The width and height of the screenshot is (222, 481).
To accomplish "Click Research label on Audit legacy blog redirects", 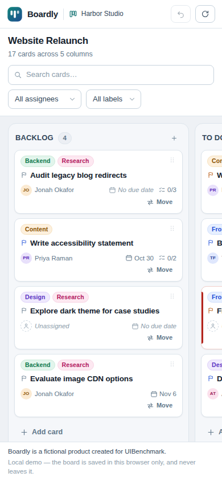I will (x=75, y=161).
